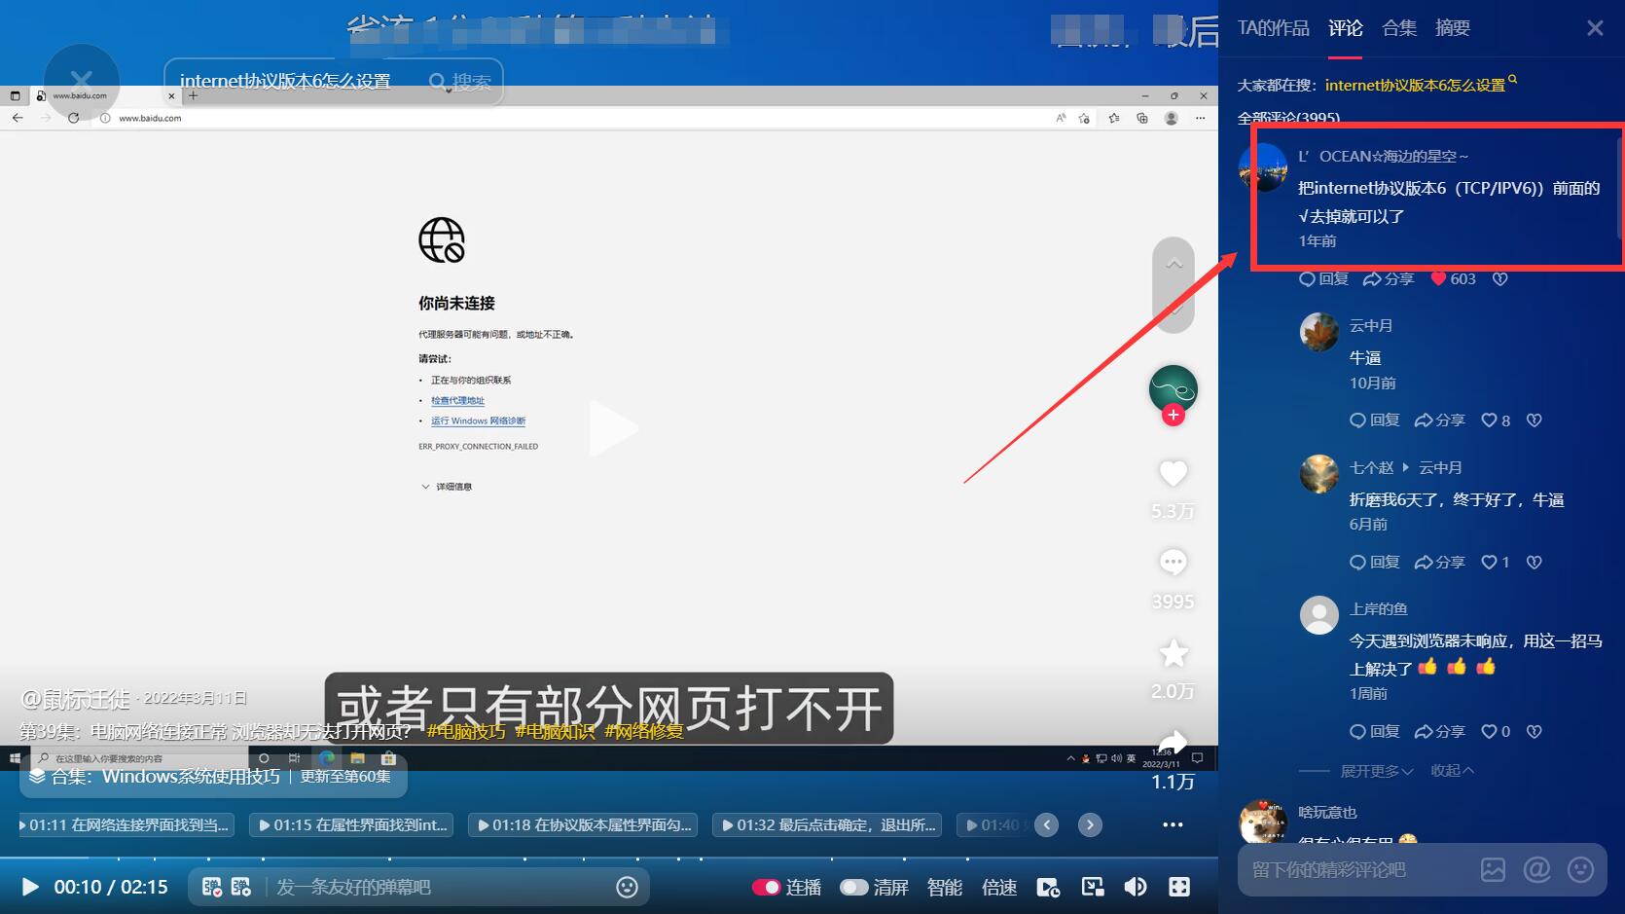
Task: Toggle the 清屏 clear screen switch
Action: pos(853,887)
